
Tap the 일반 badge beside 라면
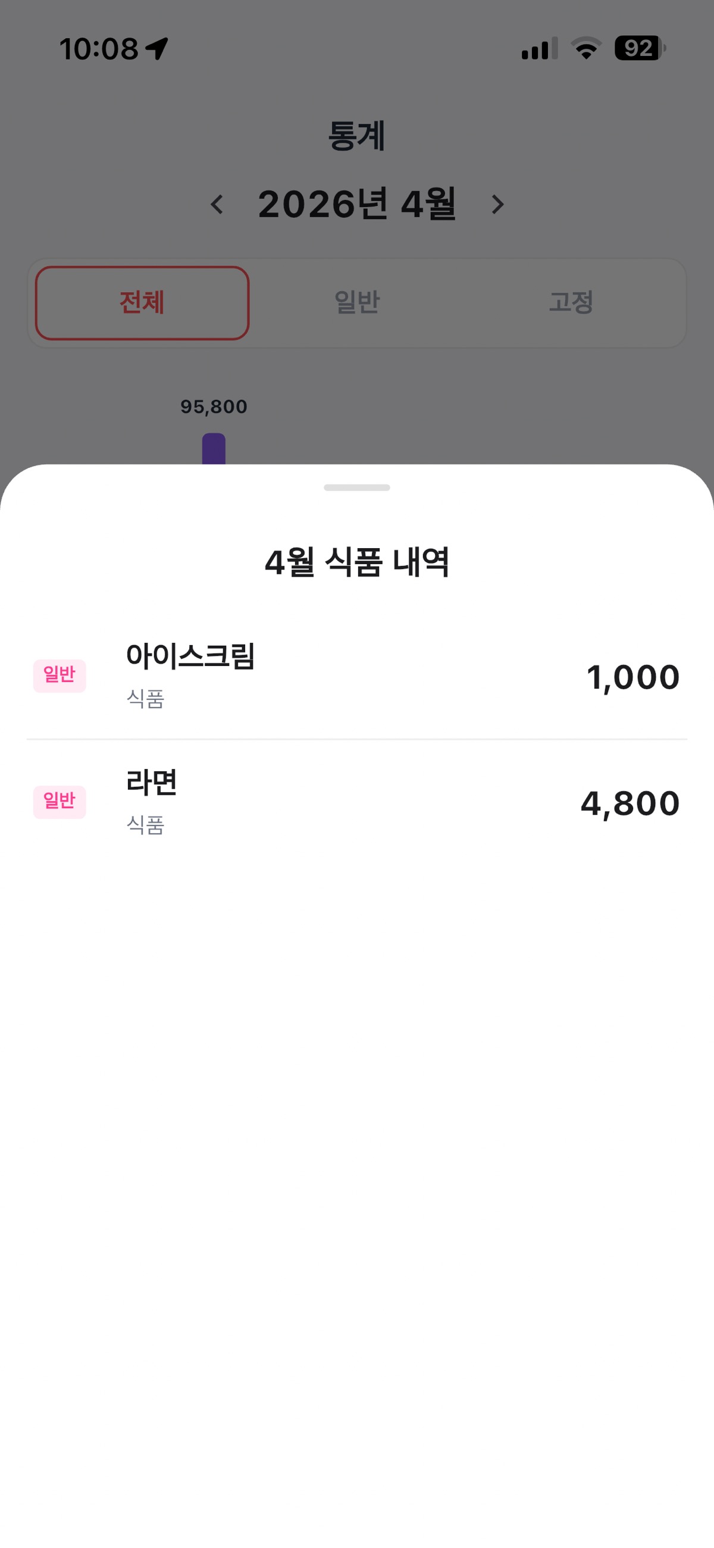(x=59, y=802)
